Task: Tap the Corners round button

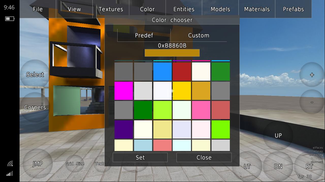Action: pos(35,107)
